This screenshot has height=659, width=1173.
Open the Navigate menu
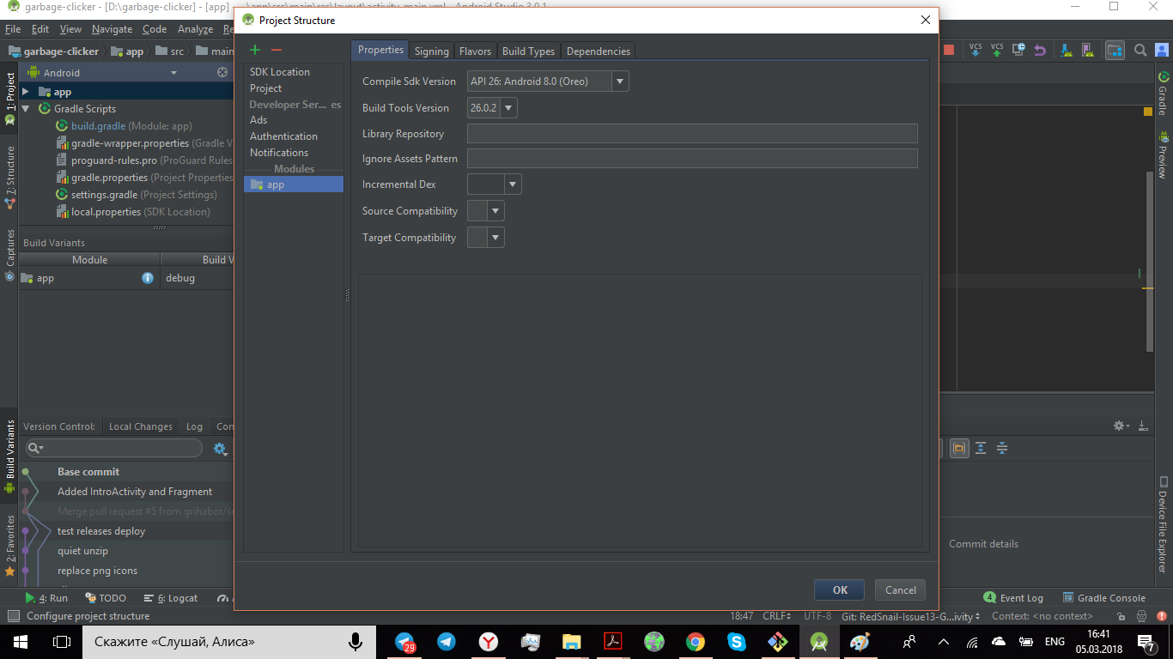click(x=112, y=29)
